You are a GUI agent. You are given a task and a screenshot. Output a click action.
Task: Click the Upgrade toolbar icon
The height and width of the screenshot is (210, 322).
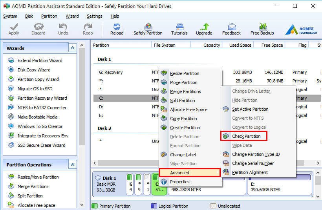pos(204,29)
